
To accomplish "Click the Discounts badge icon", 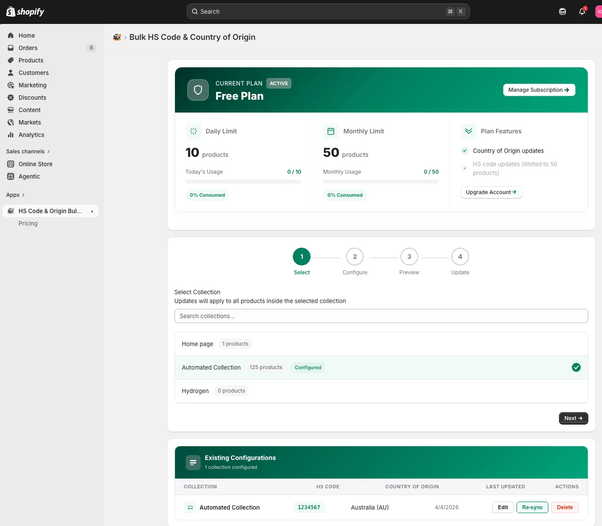I will (x=11, y=97).
